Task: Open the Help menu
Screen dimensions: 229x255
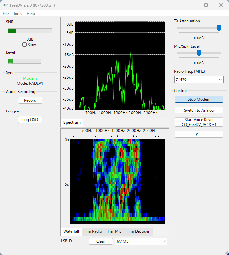Action: (31, 14)
